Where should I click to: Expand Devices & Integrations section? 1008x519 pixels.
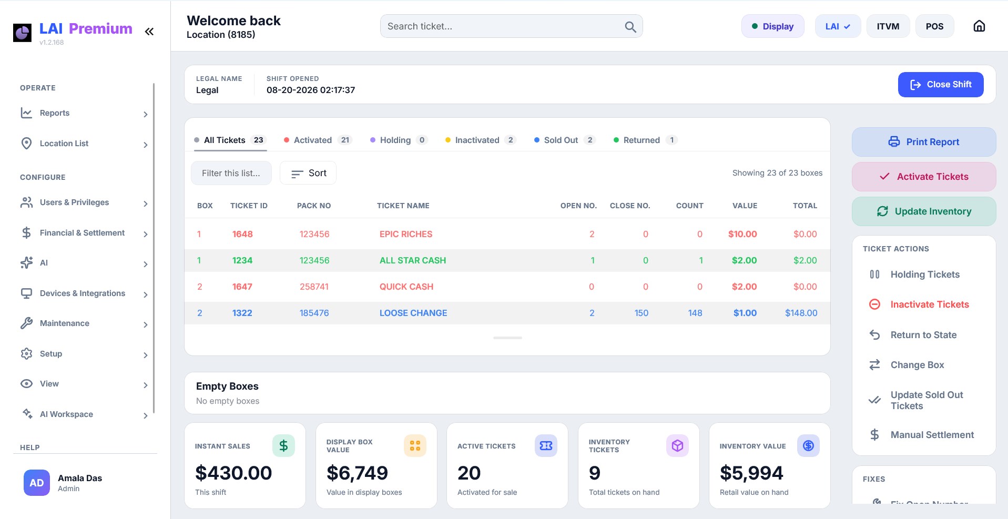[x=84, y=293]
